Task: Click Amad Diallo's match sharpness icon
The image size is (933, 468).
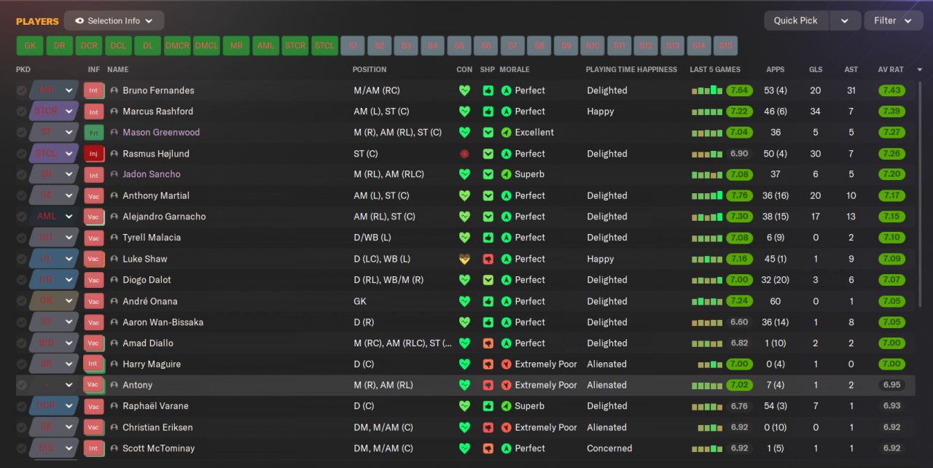Action: coord(488,343)
